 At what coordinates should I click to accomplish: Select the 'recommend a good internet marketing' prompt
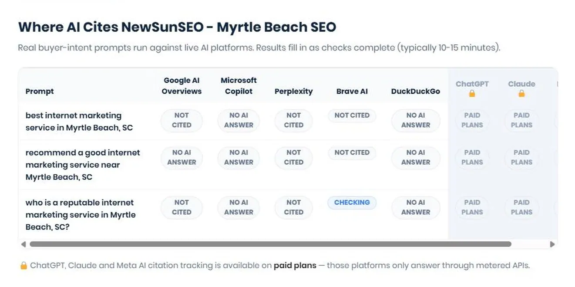point(83,165)
